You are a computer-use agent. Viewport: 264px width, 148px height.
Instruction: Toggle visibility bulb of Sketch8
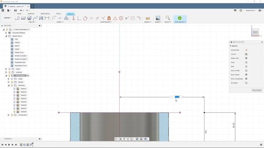[x=14, y=111]
